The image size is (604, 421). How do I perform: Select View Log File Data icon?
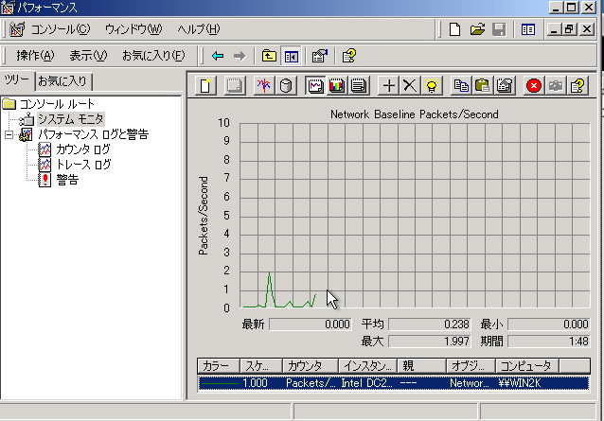[x=286, y=85]
